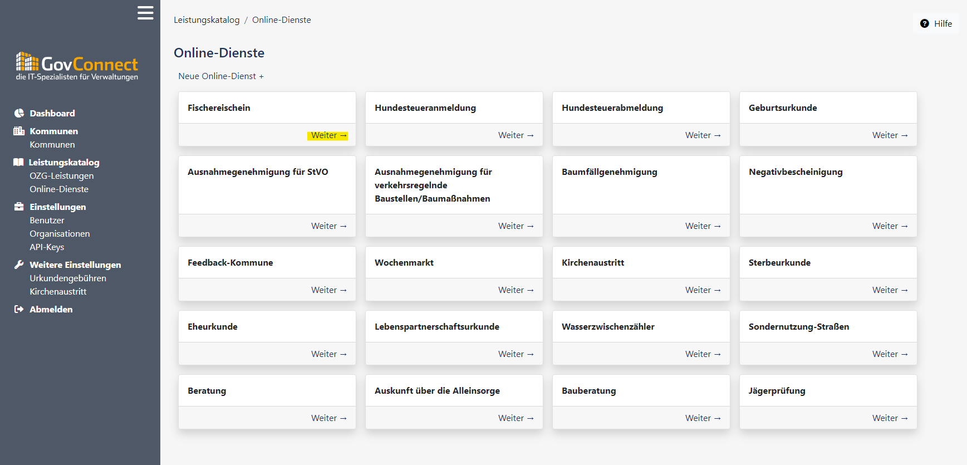This screenshot has width=967, height=465.
Task: Click the Dashboard pie chart icon
Action: coord(19,113)
